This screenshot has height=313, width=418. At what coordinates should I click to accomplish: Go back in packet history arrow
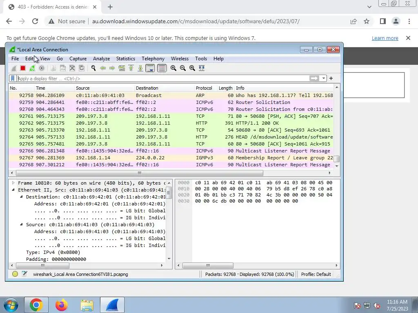pyautogui.click(x=102, y=68)
